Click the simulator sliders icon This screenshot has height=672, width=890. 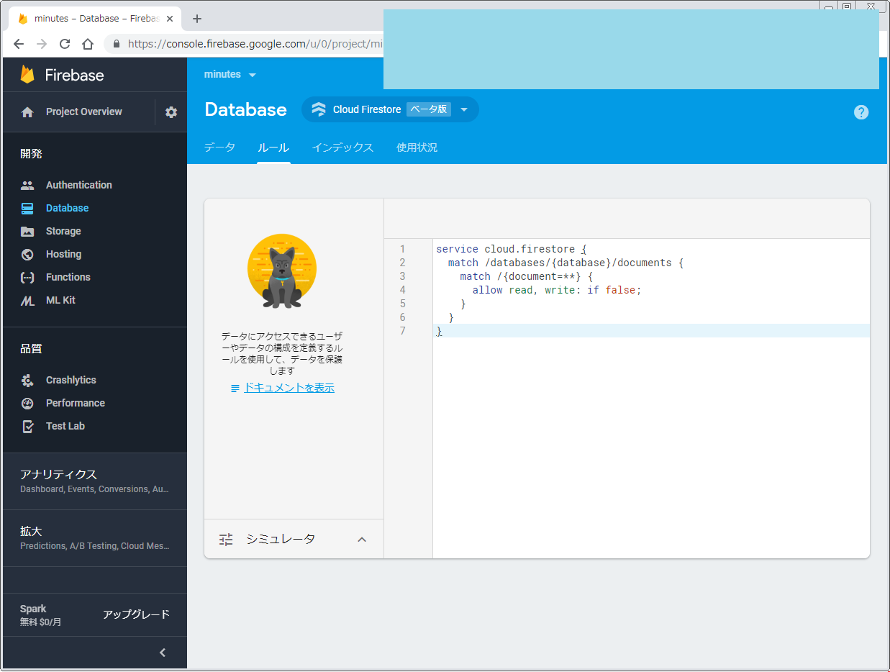click(x=226, y=540)
